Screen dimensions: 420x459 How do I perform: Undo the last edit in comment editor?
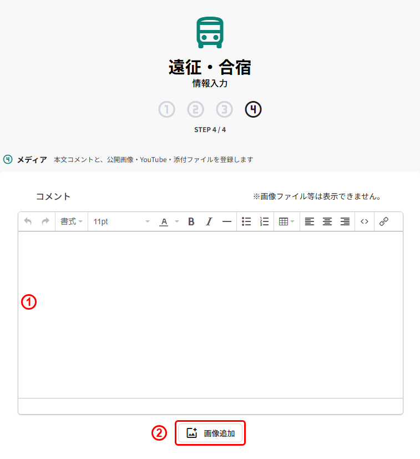click(28, 221)
